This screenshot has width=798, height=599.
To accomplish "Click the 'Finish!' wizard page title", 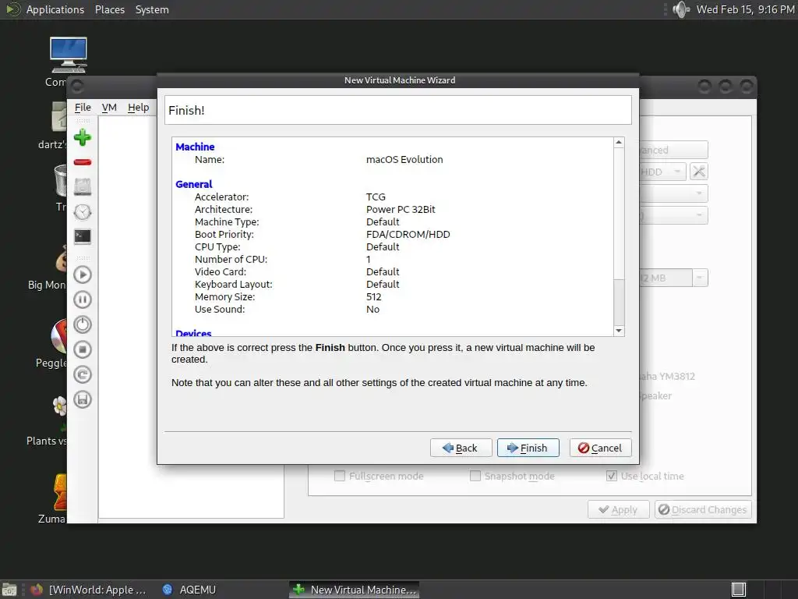I will pos(186,111).
